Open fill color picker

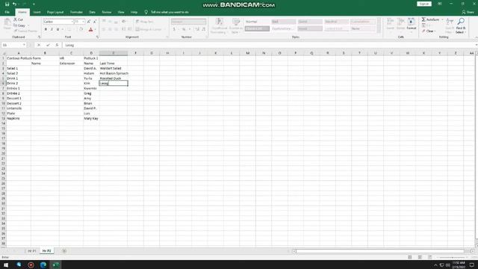81,30
